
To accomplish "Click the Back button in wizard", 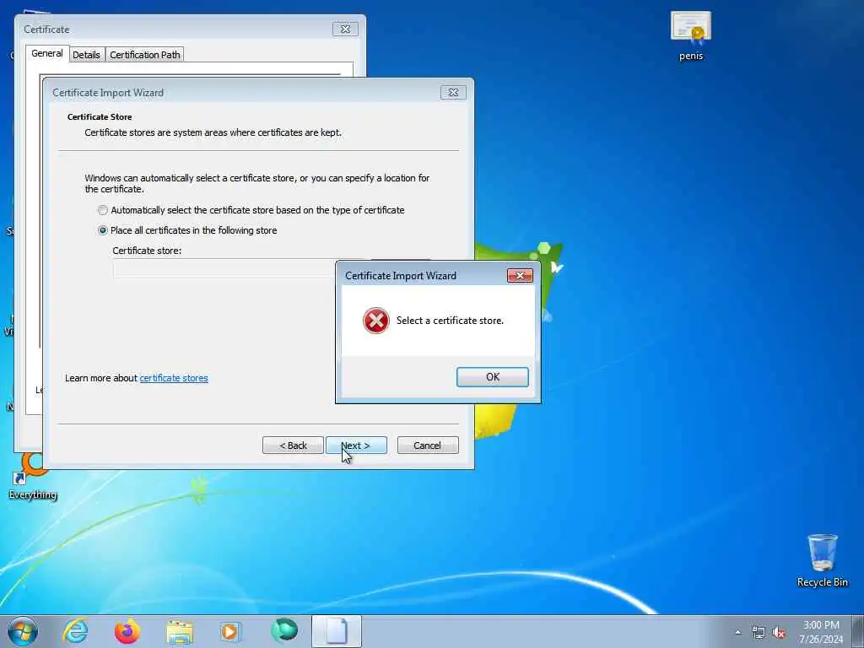I will (293, 445).
